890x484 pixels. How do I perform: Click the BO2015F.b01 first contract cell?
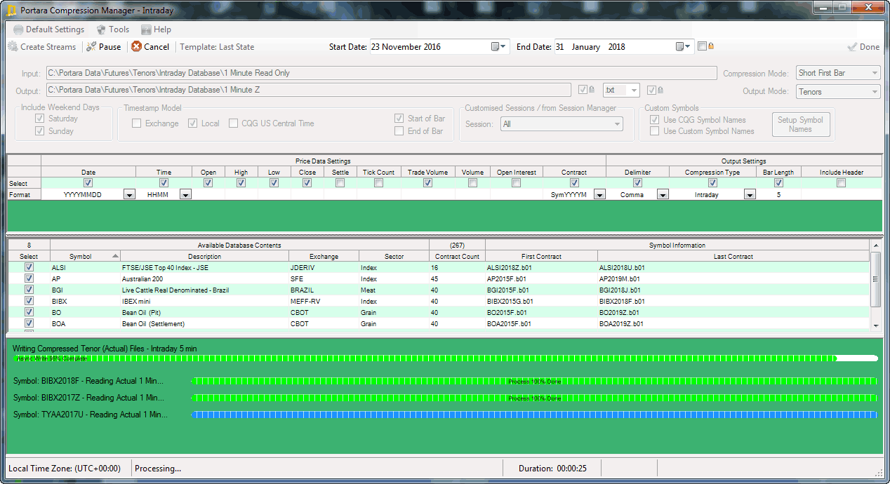click(541, 313)
